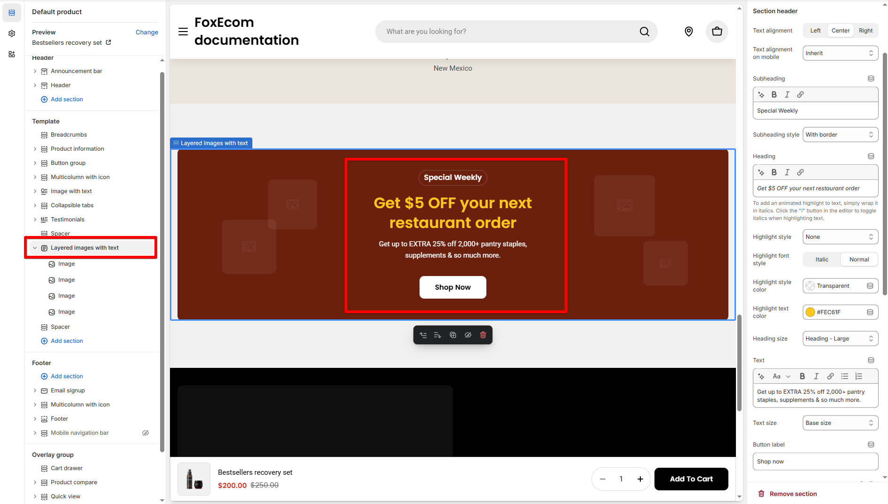Click Remove section button

coord(787,494)
